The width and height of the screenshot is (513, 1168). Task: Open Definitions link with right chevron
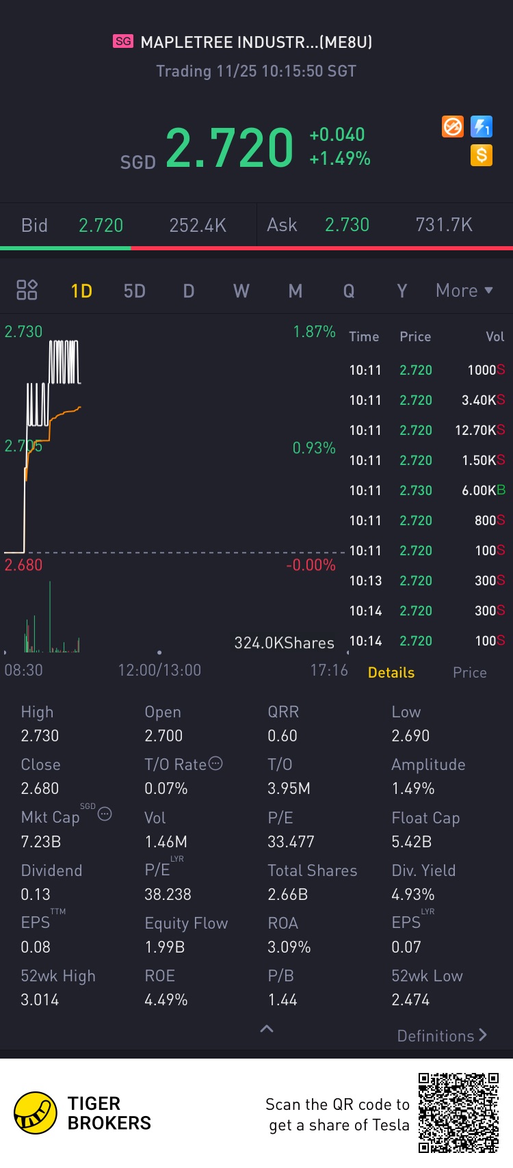coord(443,1035)
